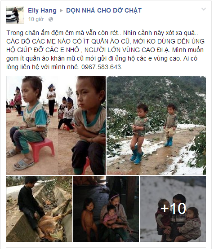
Task: Open photo of boy beside the ditch
Action: click(x=39, y=209)
